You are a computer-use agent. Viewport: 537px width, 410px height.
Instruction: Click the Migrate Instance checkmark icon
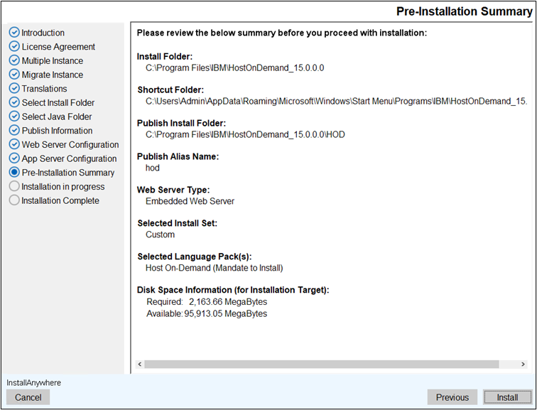[x=14, y=75]
